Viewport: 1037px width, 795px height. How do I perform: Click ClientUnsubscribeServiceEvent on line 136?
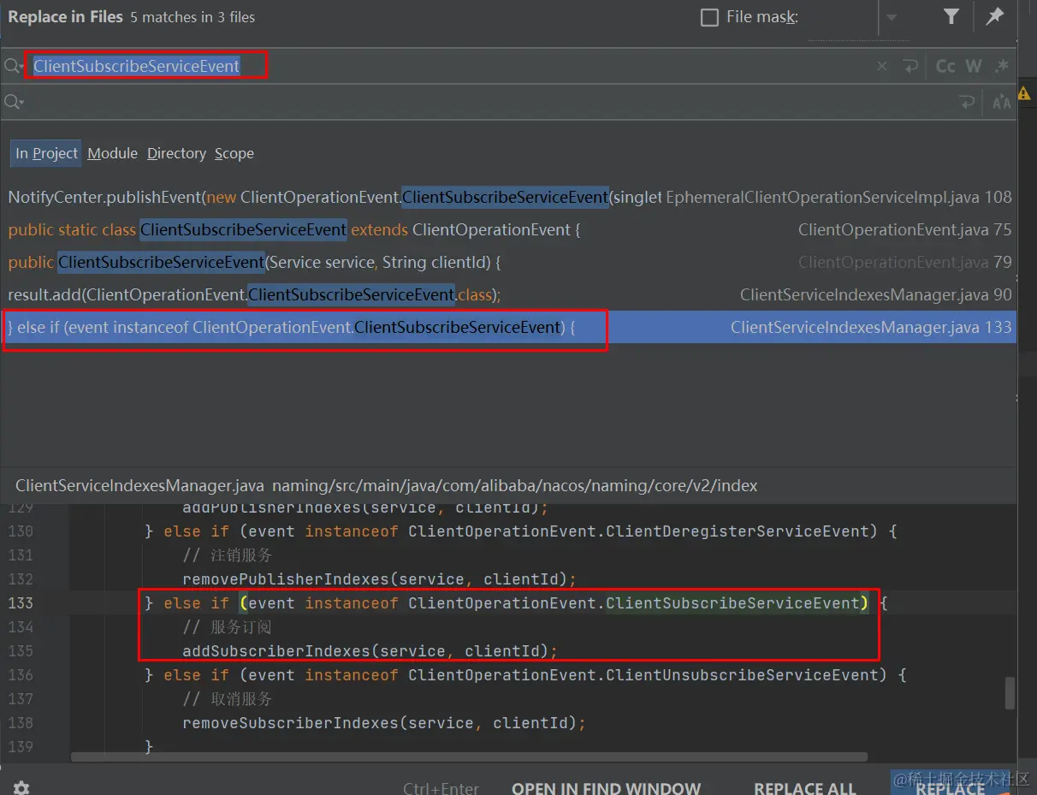point(742,675)
